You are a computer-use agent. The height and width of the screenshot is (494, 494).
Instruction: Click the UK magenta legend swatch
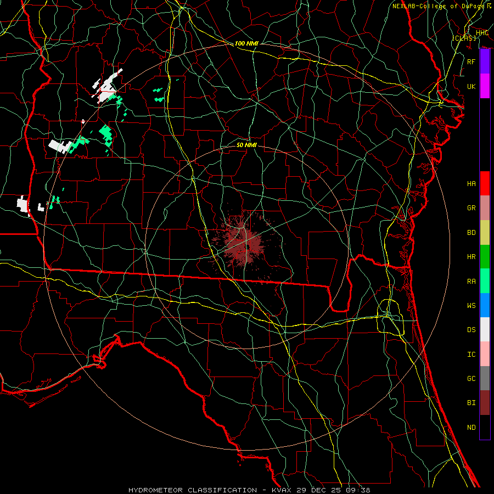tap(485, 86)
